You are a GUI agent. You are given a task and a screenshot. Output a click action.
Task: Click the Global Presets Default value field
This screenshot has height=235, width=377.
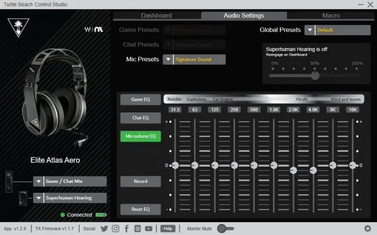(343, 30)
